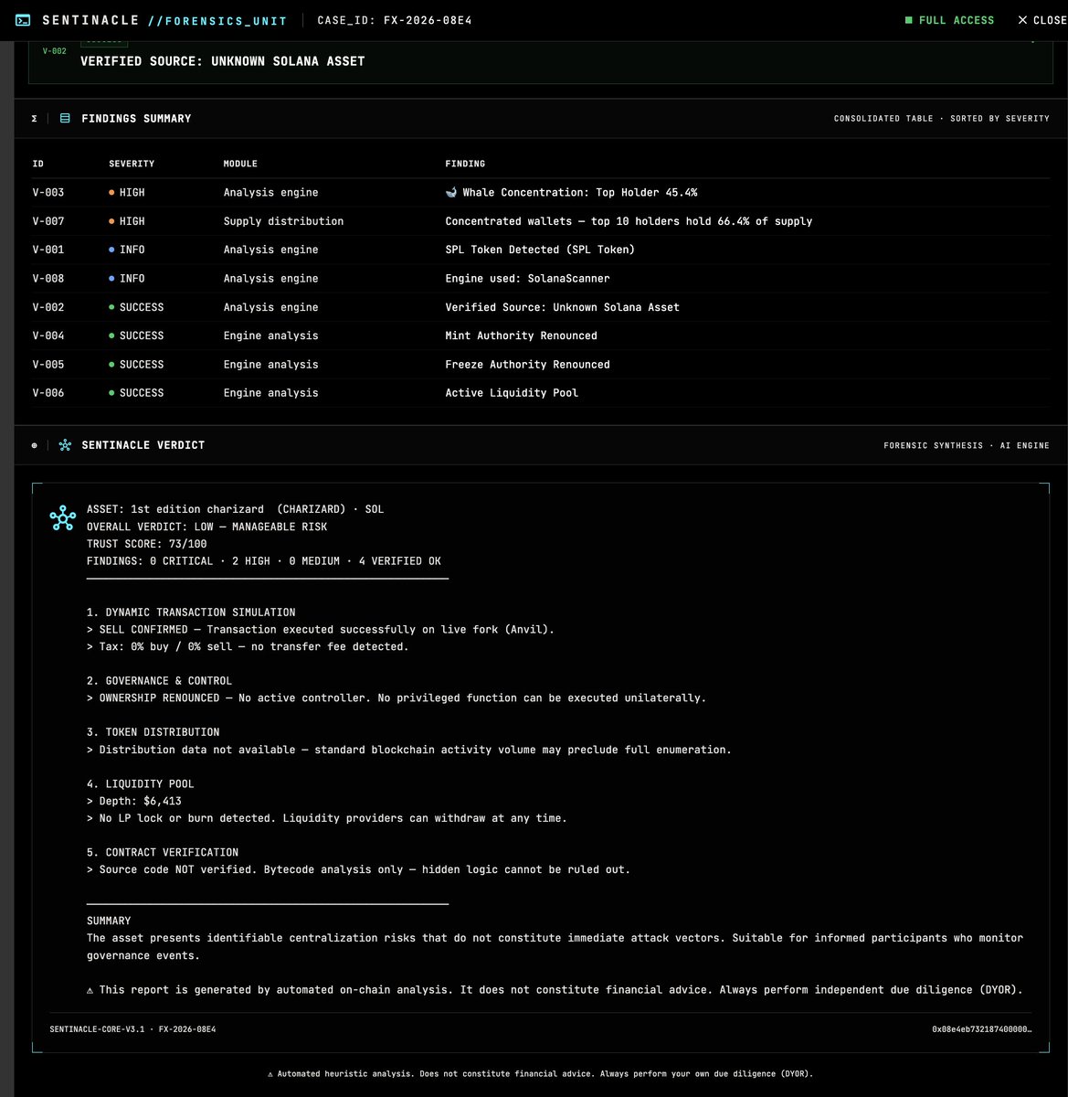The image size is (1068, 1097).
Task: Click the FULL ACCESS status label
Action: [957, 20]
